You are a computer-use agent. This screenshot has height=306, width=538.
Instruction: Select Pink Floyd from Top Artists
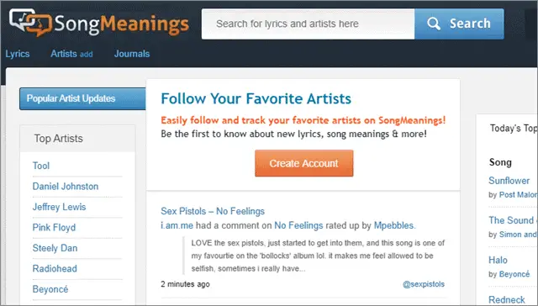click(54, 228)
